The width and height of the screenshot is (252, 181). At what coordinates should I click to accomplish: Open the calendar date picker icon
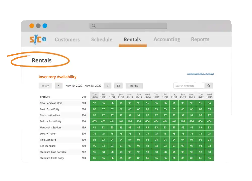118,86
